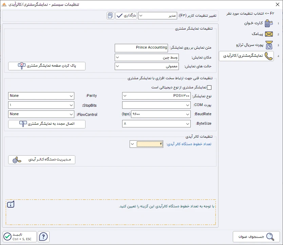
Task: Click the help question mark icon
Action: 44,237
